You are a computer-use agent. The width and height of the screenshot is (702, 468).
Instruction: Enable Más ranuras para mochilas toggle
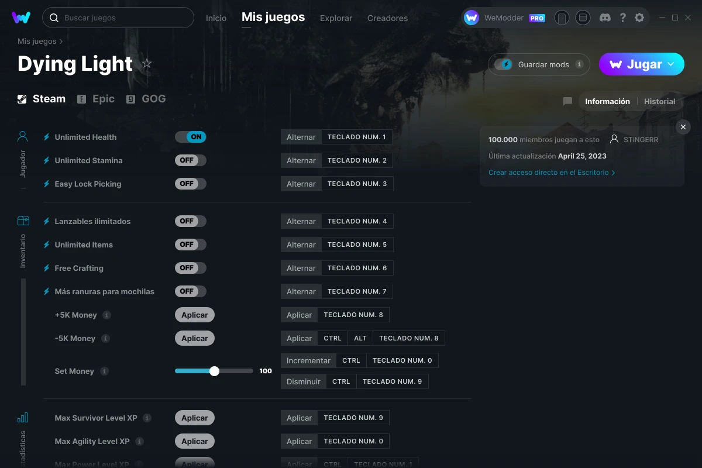click(x=191, y=291)
